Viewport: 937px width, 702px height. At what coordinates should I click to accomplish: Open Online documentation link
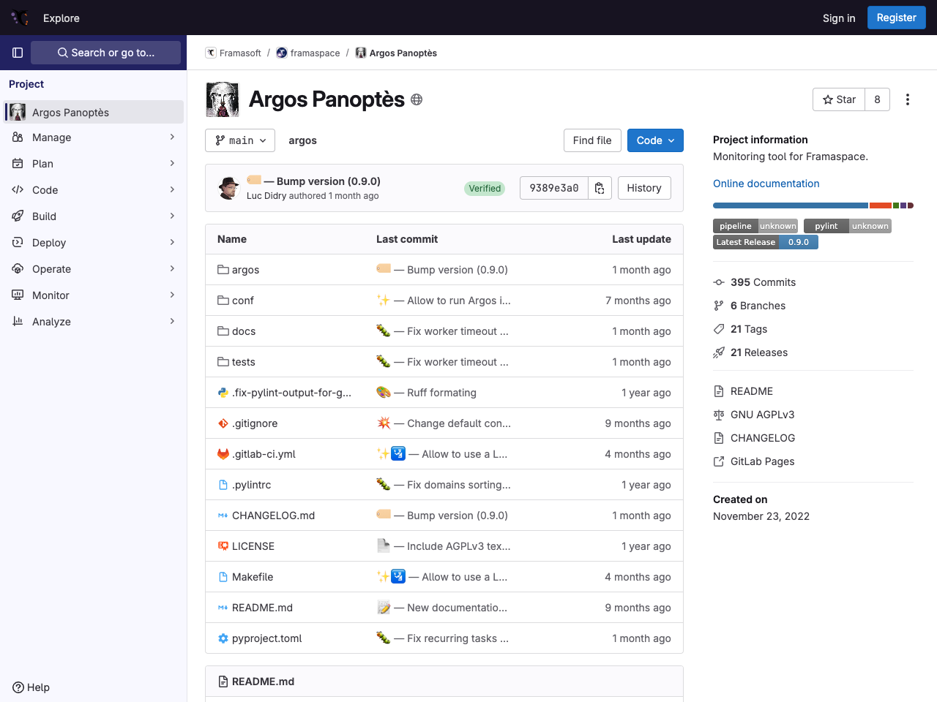(x=766, y=184)
